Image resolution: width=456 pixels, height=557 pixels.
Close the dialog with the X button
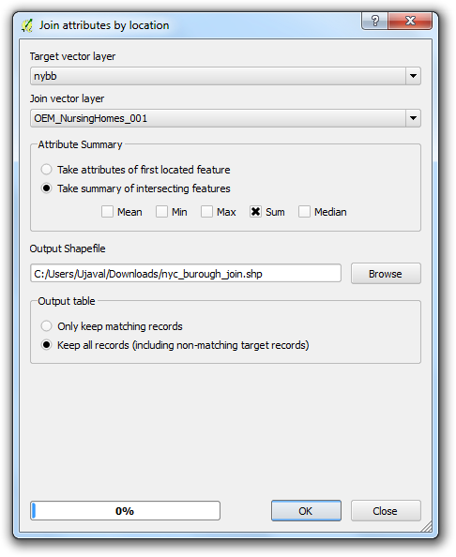pos(410,21)
